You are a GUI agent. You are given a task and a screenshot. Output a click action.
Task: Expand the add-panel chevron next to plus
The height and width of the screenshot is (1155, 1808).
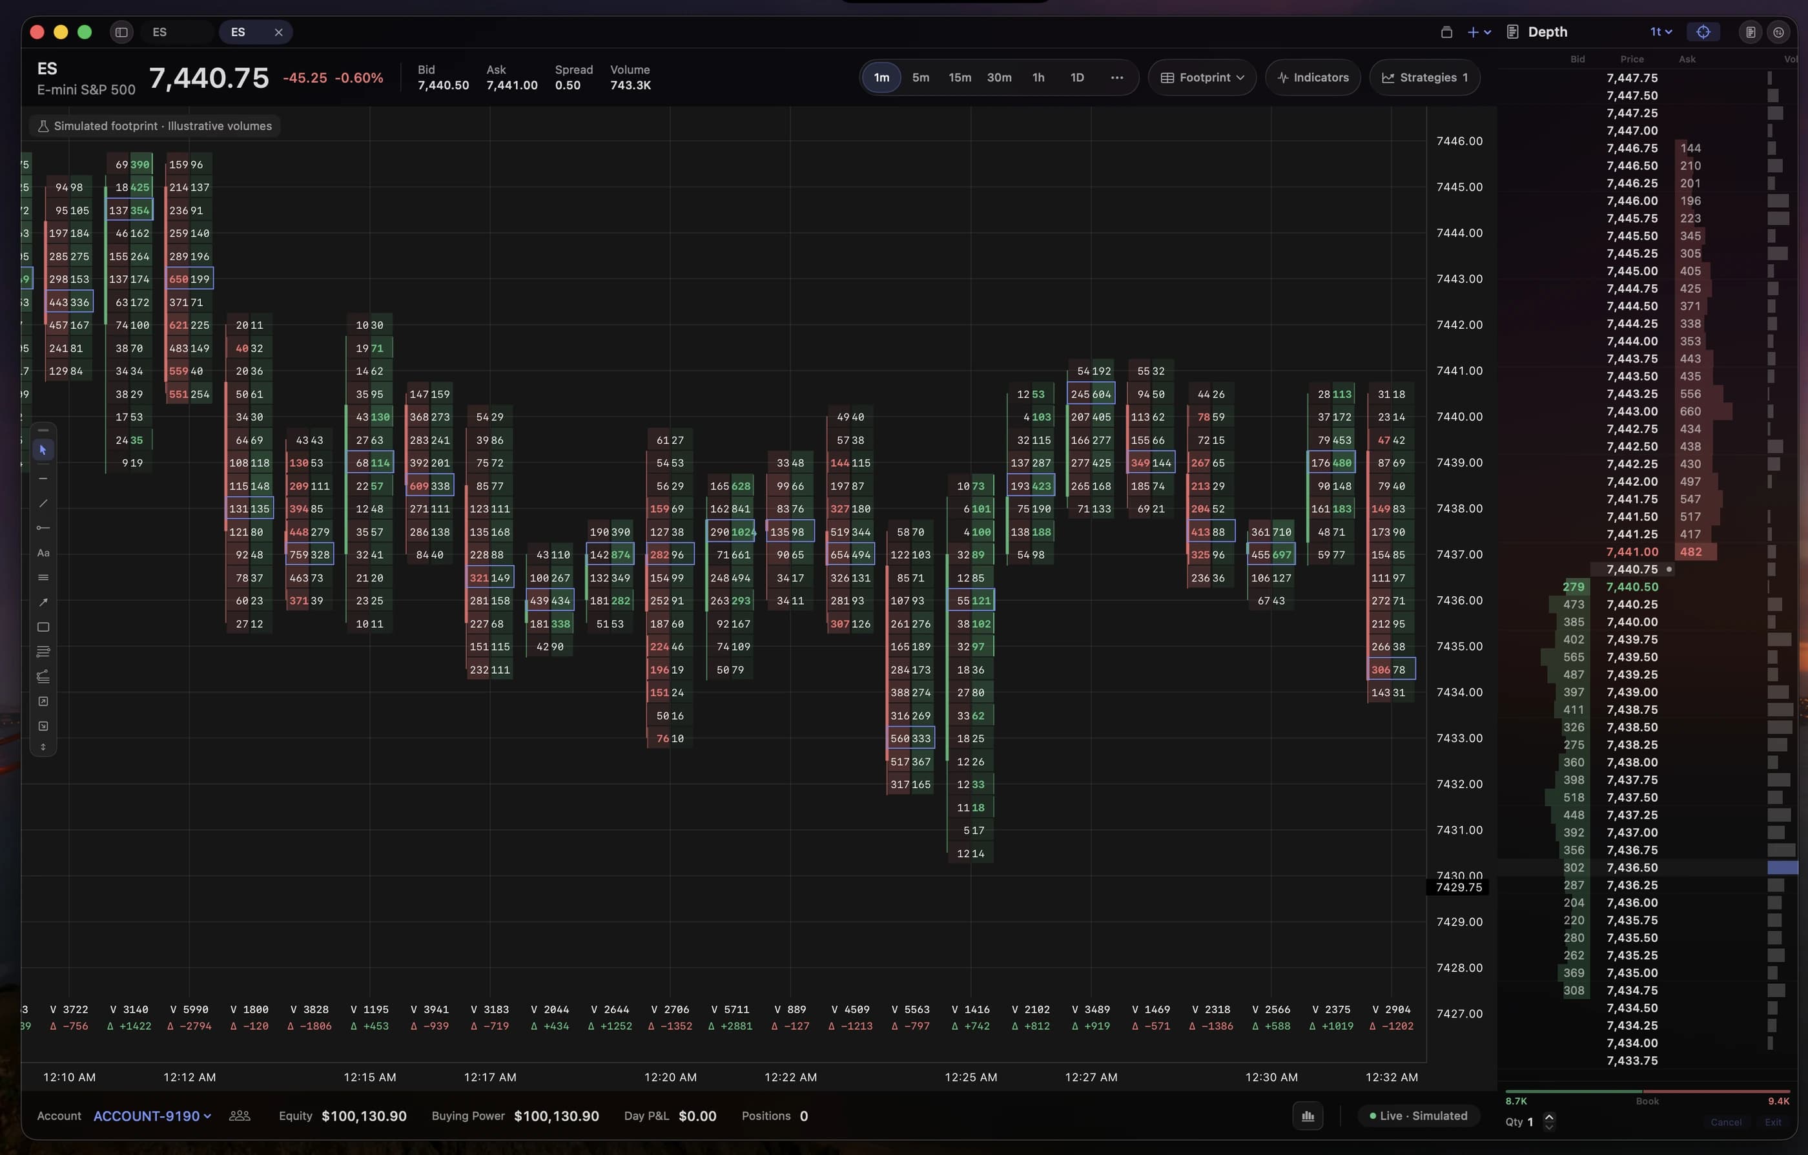(x=1487, y=32)
